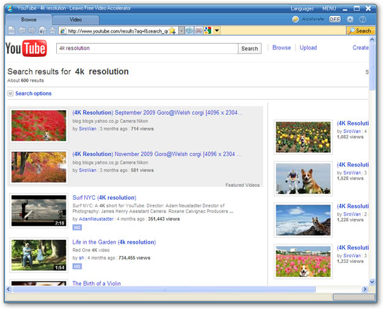
Task: Open the red flower field video thumbnail
Action: [38, 125]
